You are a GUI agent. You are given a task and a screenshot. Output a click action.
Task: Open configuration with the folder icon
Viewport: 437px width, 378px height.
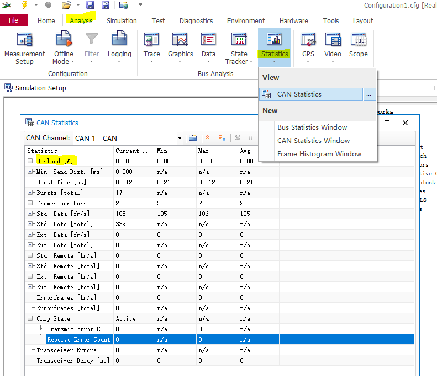pos(66,5)
